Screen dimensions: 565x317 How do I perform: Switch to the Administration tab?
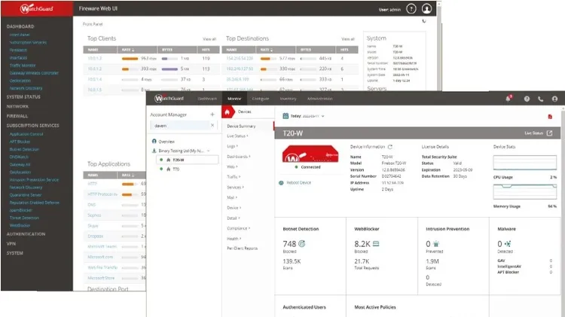click(x=319, y=99)
